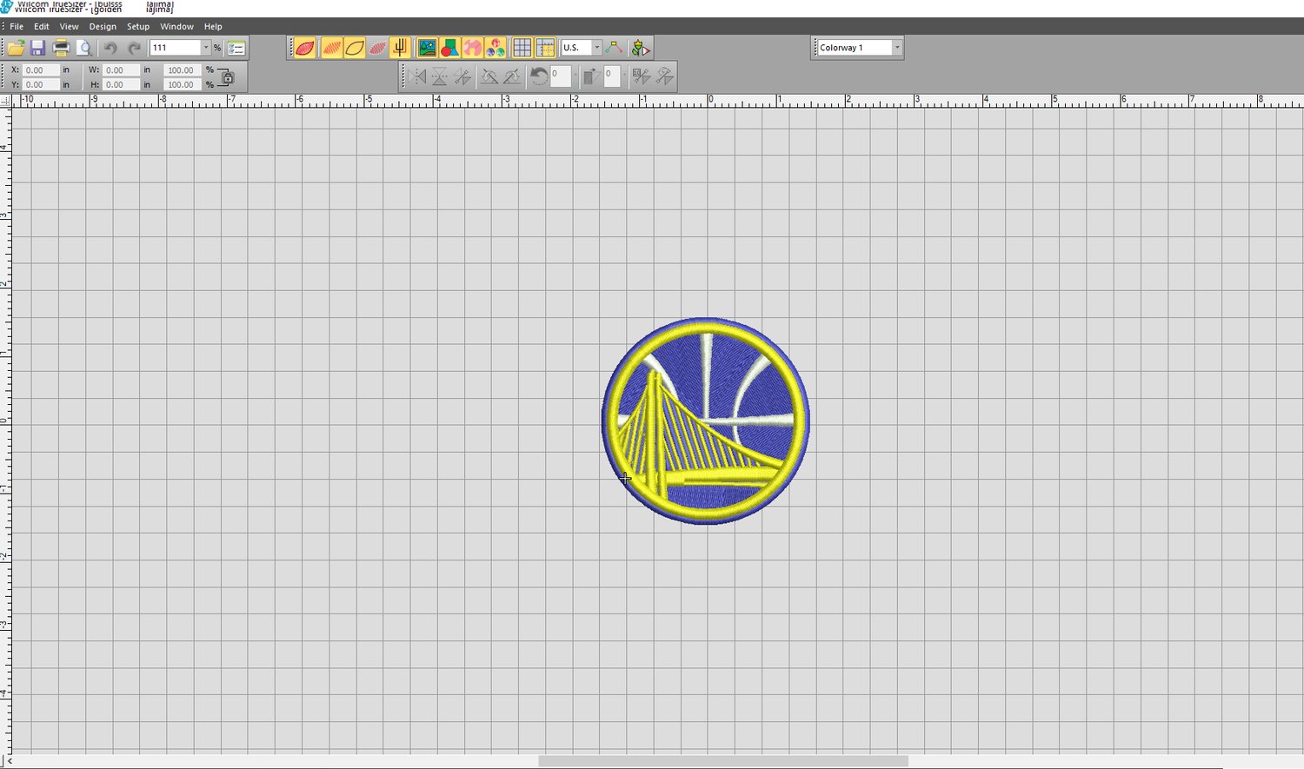
Task: Toggle the show connectors view
Action: pos(400,48)
